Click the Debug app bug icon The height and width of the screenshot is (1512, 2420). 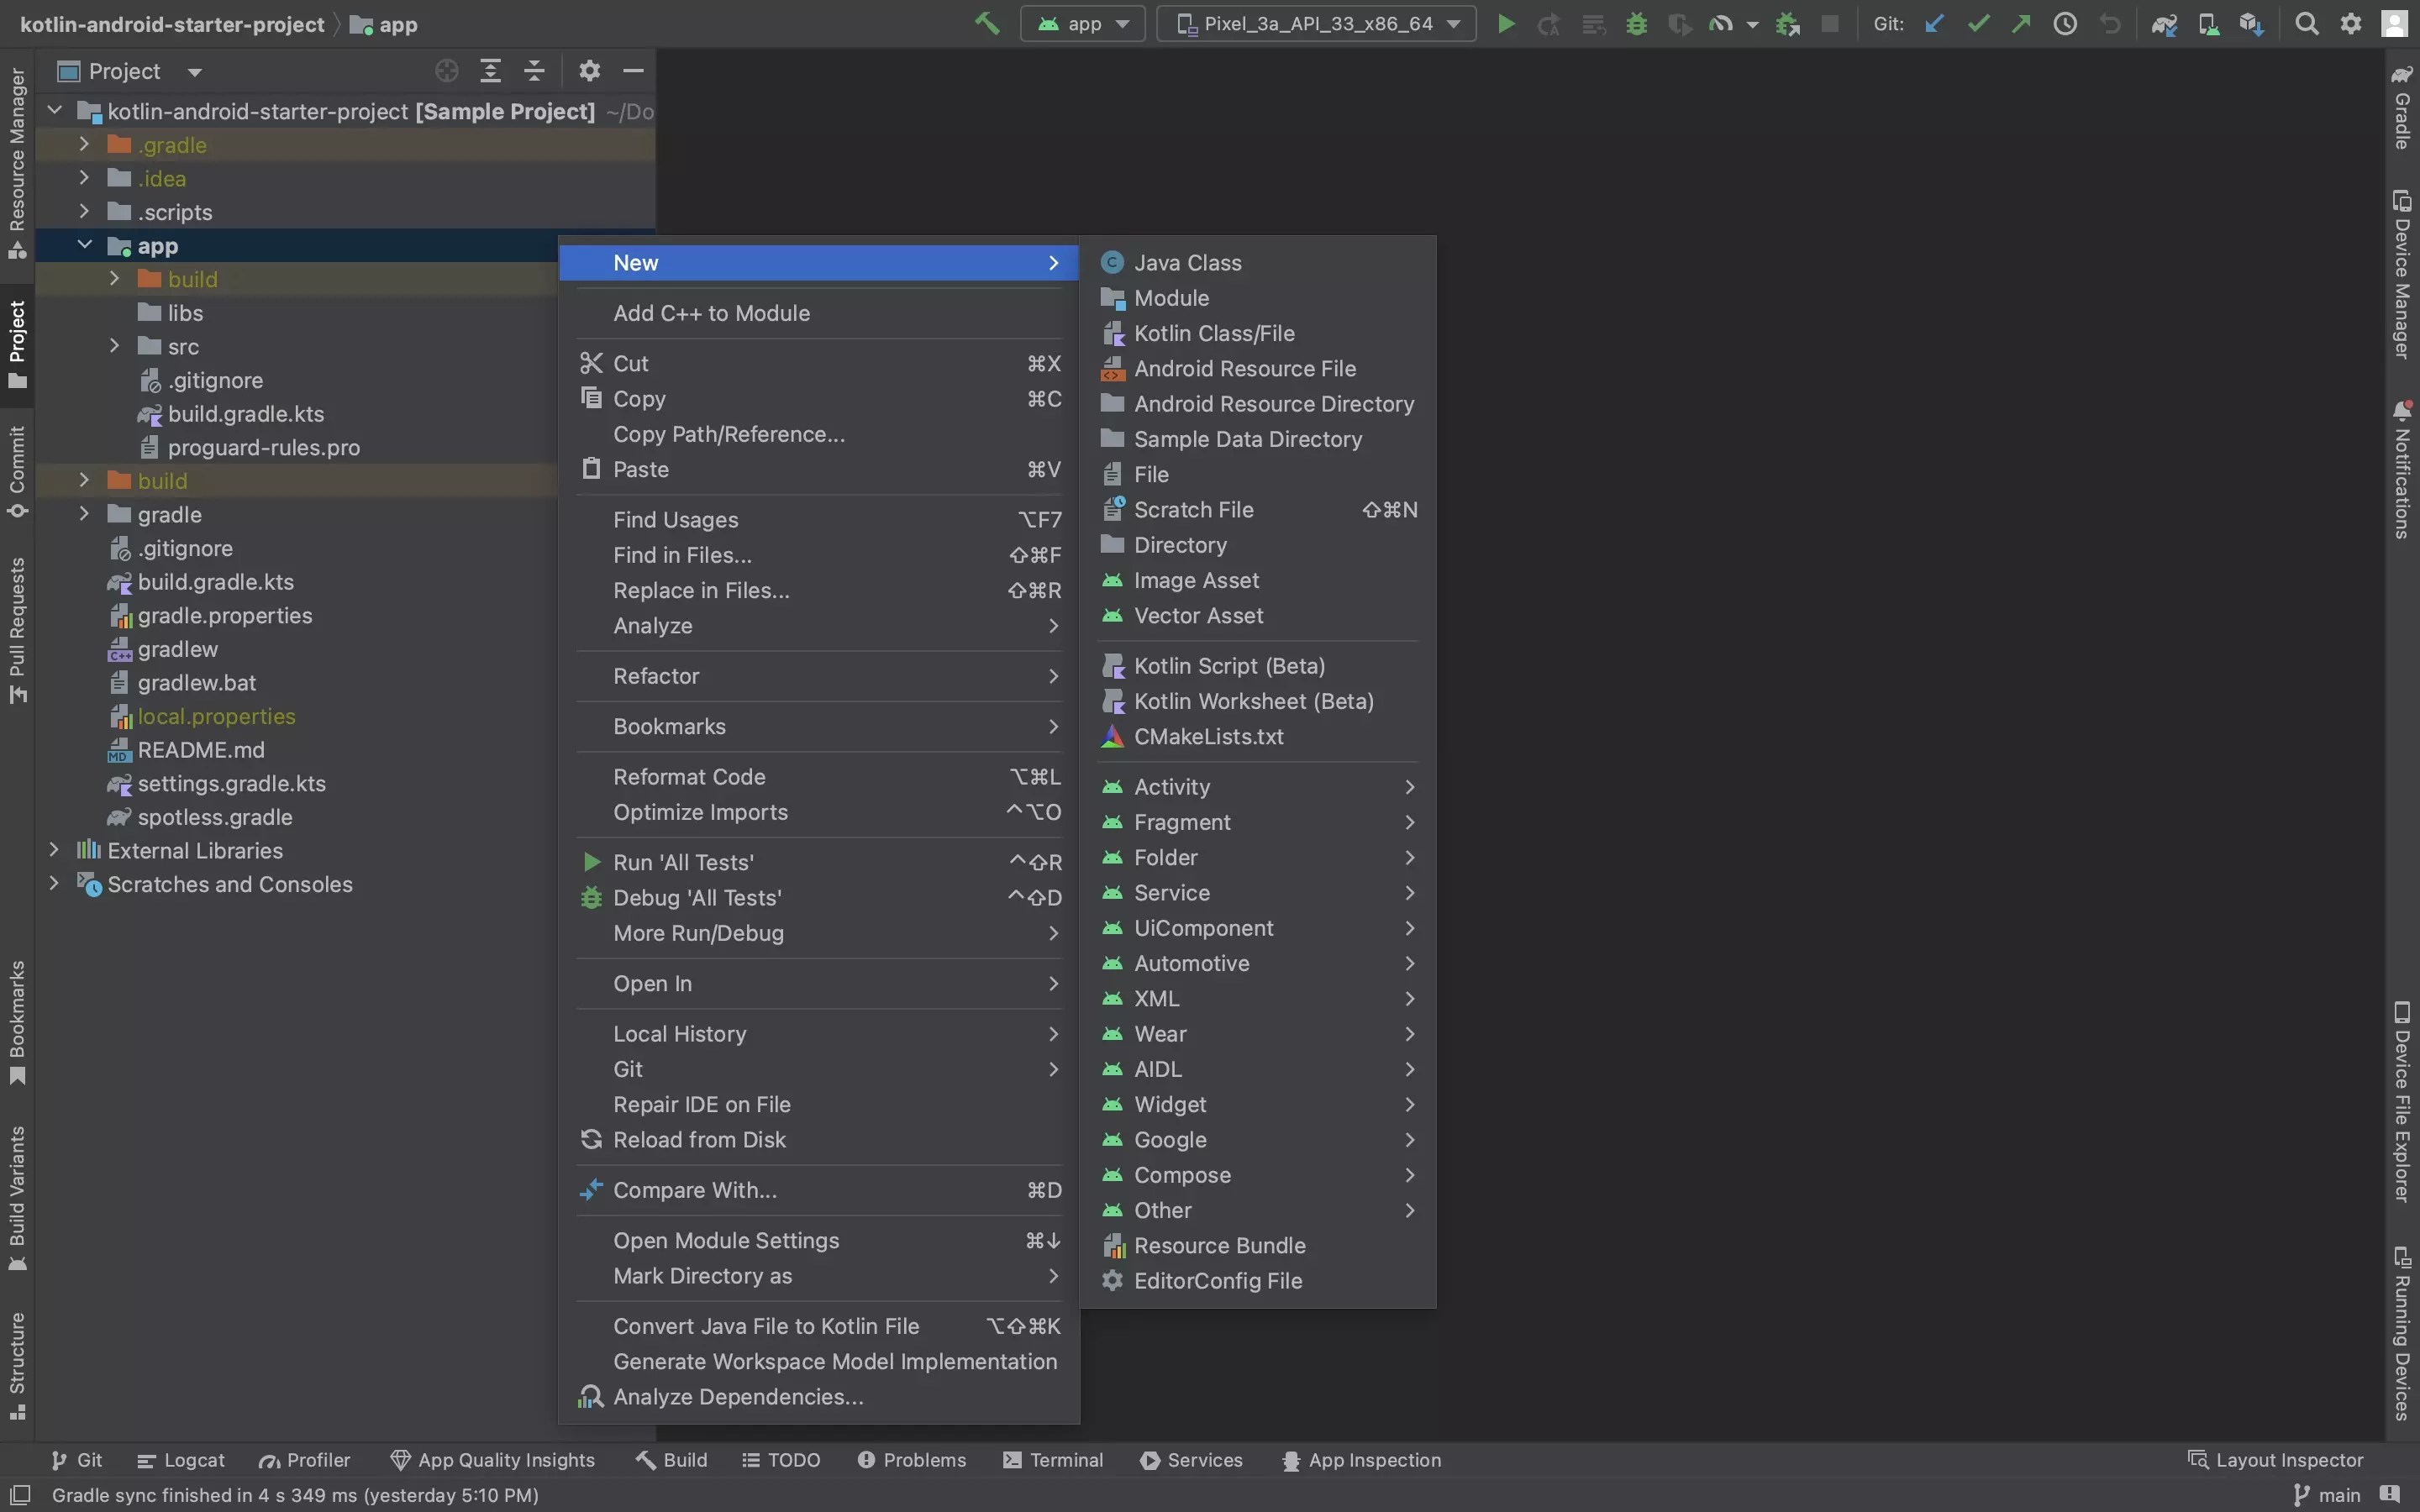tap(1636, 23)
